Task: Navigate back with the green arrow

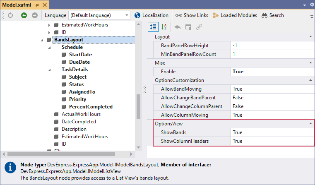Action: click(x=24, y=15)
